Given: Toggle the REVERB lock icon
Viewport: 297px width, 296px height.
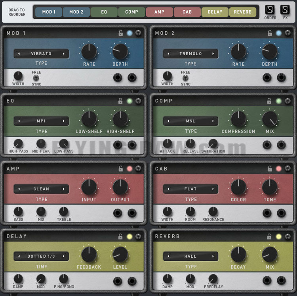Looking at the screenshot, I should 269,236.
